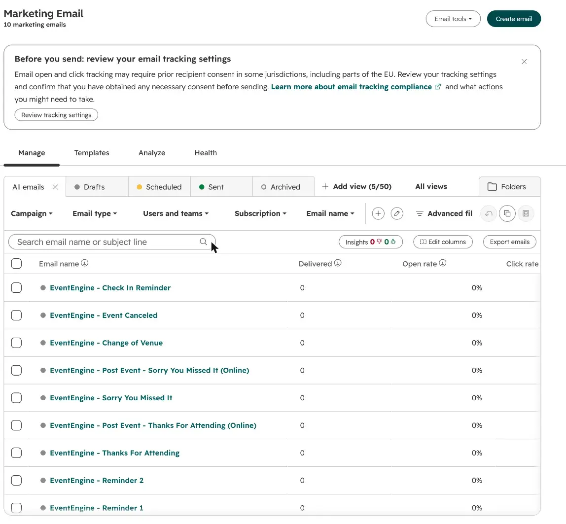Dismiss the tracking settings banner
Image resolution: width=566 pixels, height=524 pixels.
[x=524, y=62]
